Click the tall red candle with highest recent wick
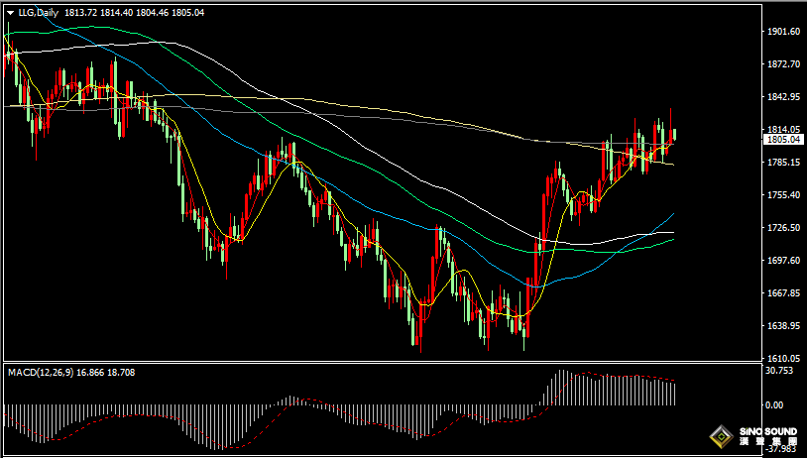This screenshot has width=807, height=458. tap(670, 127)
